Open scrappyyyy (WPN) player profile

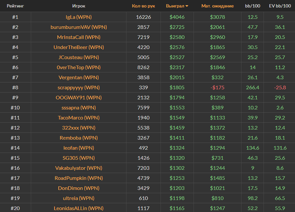(x=79, y=88)
